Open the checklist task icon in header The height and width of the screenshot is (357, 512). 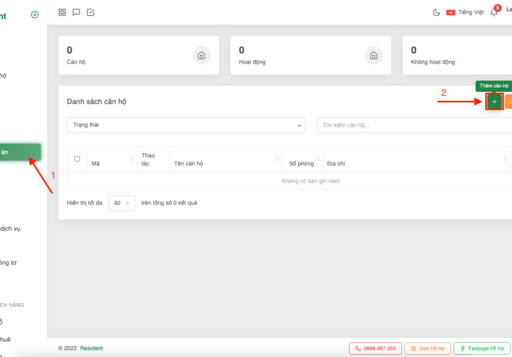tap(91, 12)
